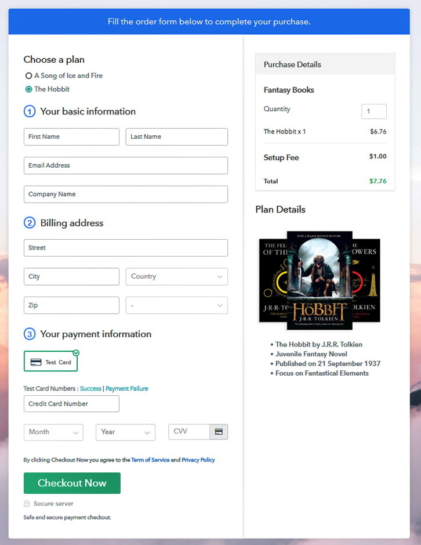Click the $6.76 item price
This screenshot has width=421, height=545.
378,131
